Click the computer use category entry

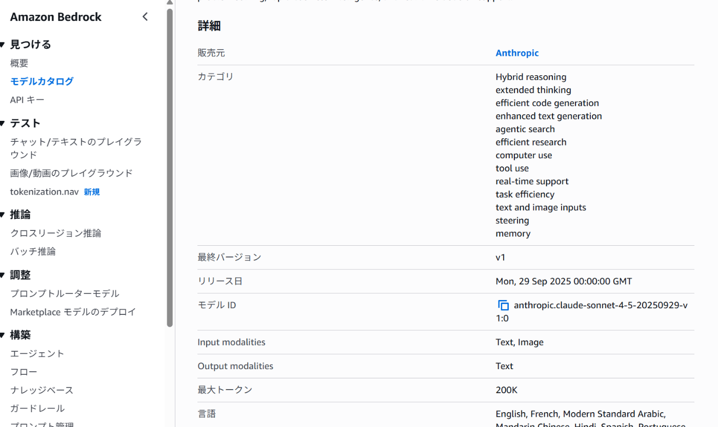pos(524,156)
